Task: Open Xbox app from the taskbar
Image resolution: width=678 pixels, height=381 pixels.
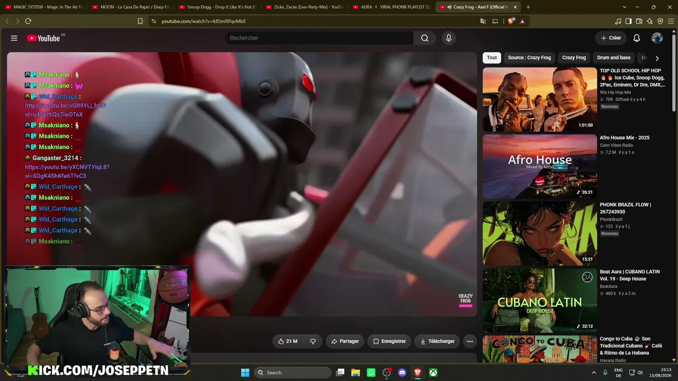Action: coord(433,373)
